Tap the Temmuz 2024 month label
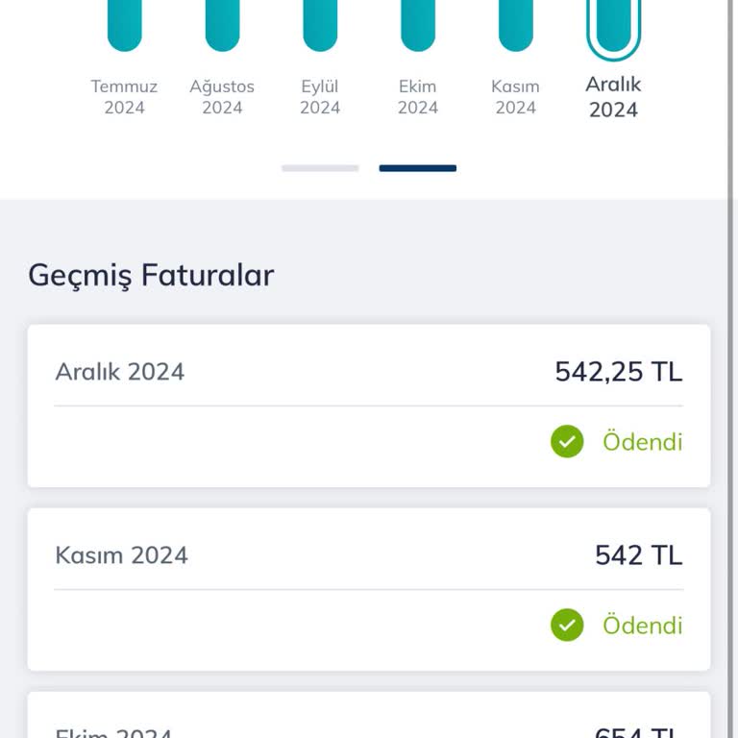Image resolution: width=738 pixels, height=738 pixels. click(124, 97)
